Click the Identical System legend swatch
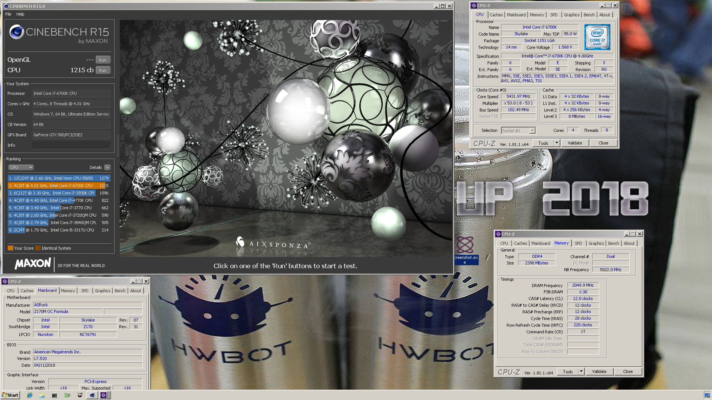This screenshot has height=400, width=712. pos(38,248)
